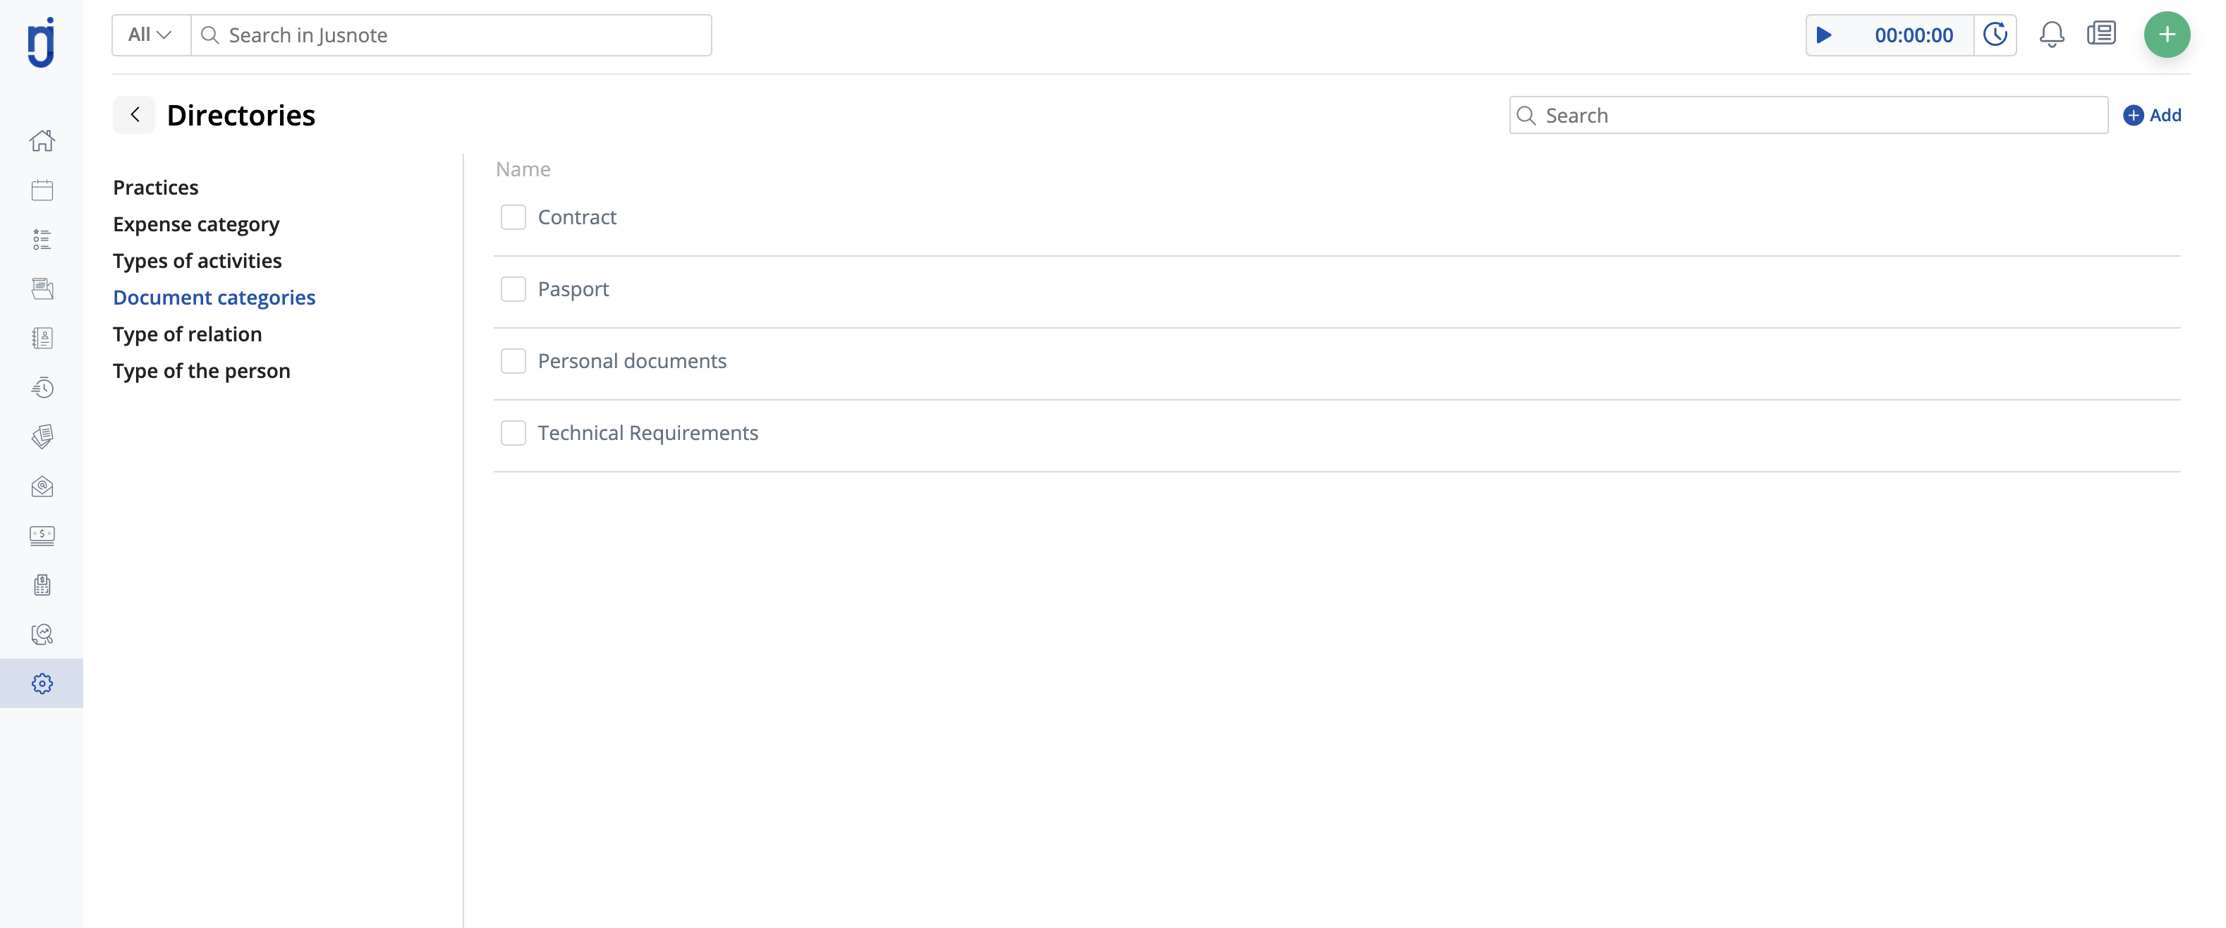2226x928 pixels.
Task: Open the Contract category name
Action: (577, 217)
